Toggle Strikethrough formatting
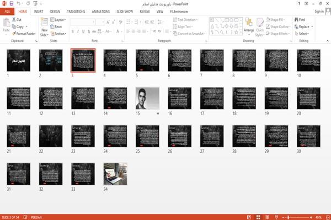 coord(94,31)
